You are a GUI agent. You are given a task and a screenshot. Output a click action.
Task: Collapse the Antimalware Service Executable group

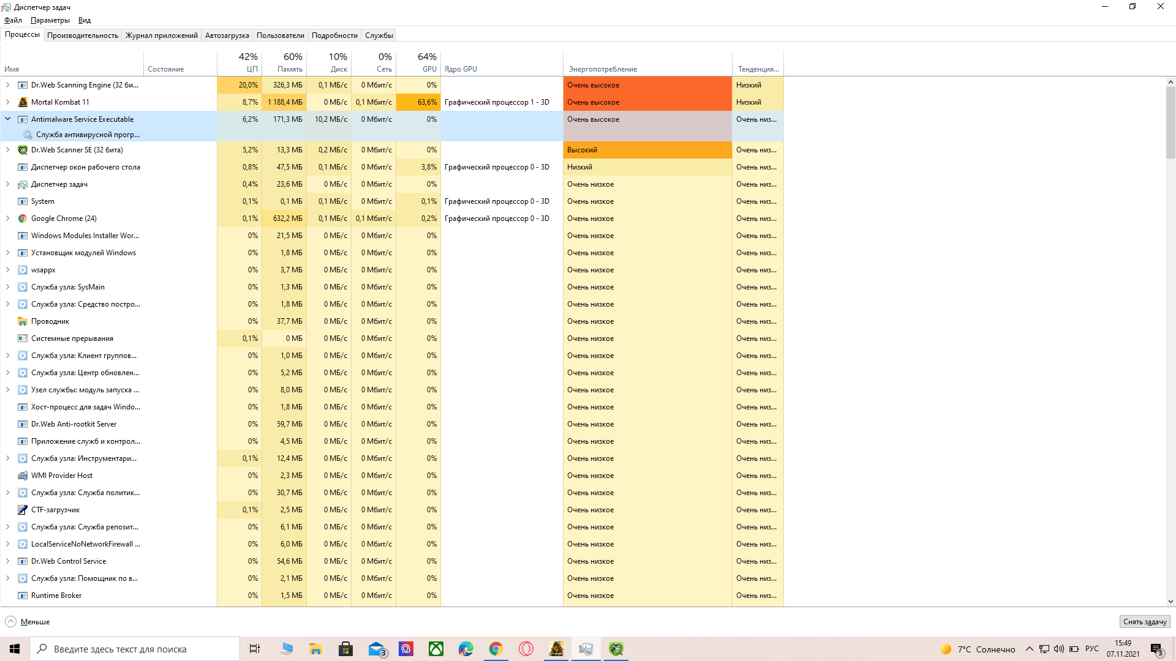pos(8,119)
